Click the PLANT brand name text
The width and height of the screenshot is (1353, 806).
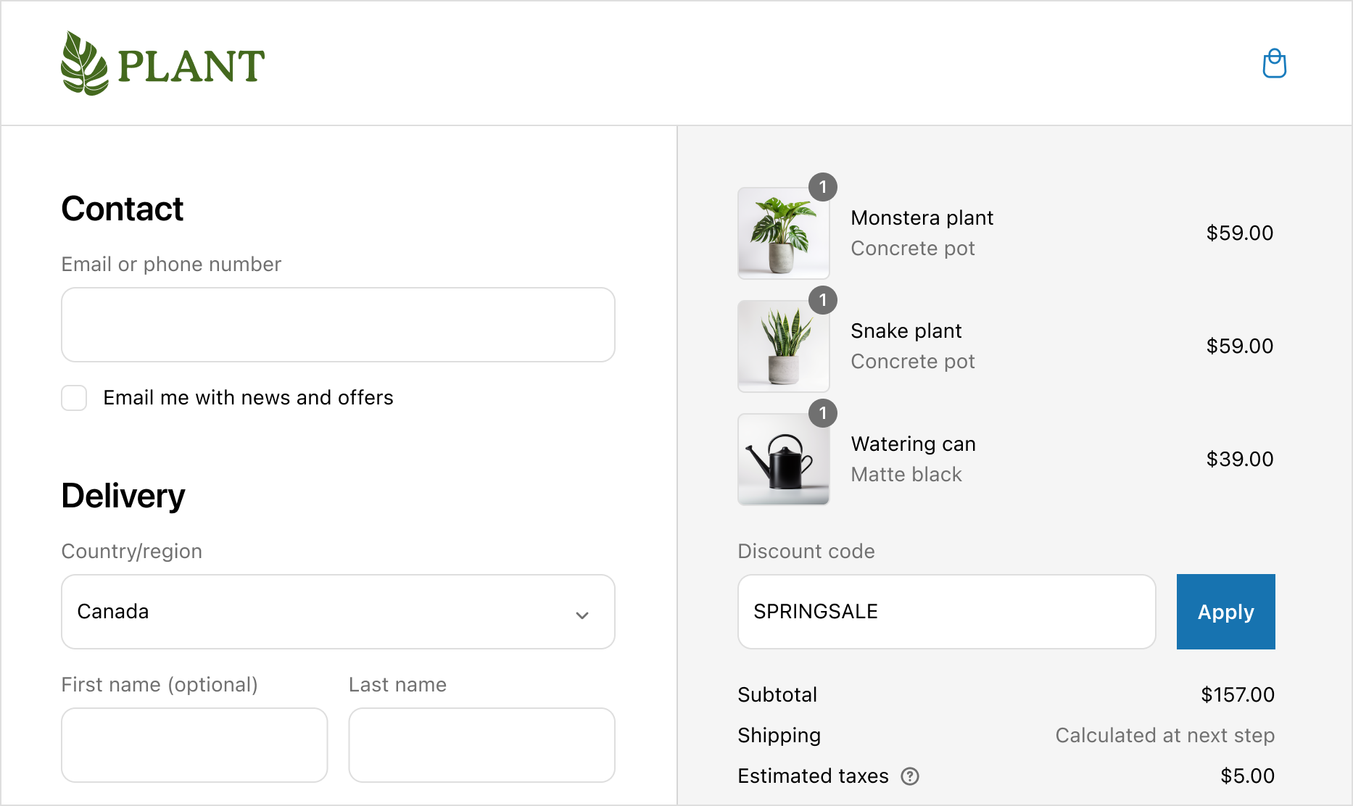pyautogui.click(x=191, y=66)
